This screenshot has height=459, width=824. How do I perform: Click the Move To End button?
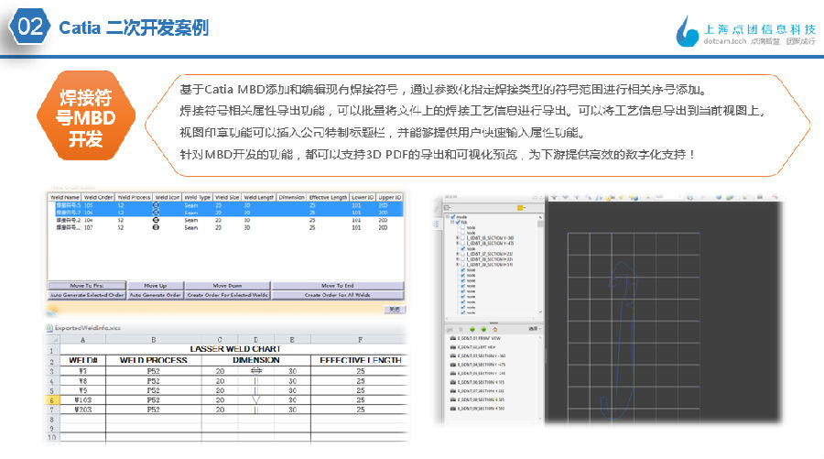(x=337, y=286)
